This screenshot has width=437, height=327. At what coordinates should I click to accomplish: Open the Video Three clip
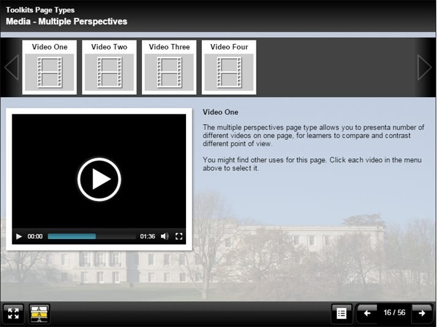(x=169, y=67)
